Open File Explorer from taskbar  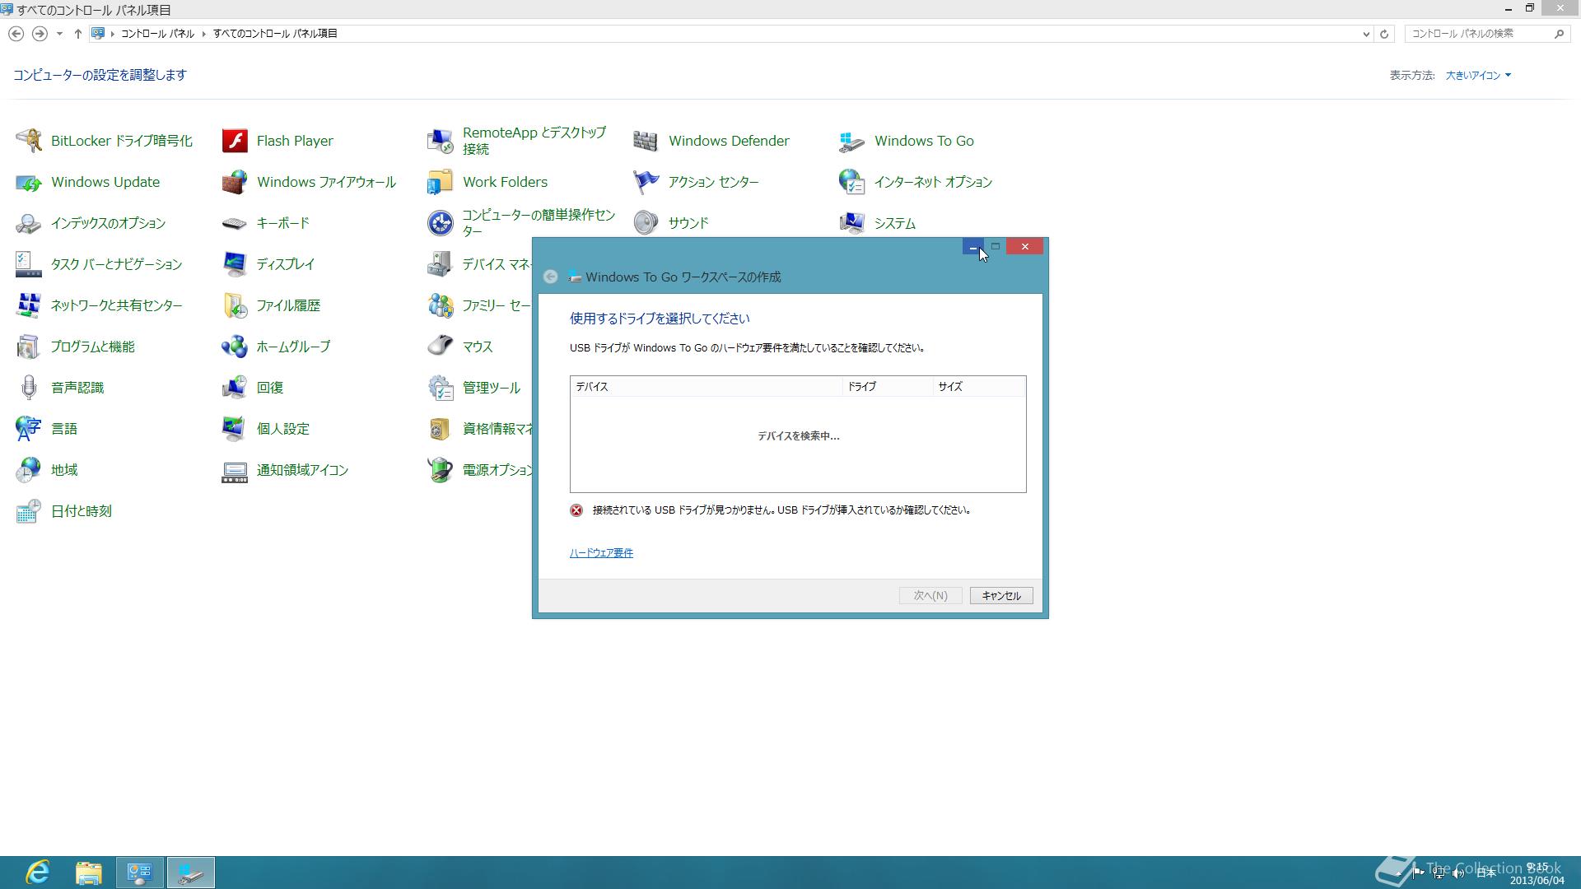[89, 873]
